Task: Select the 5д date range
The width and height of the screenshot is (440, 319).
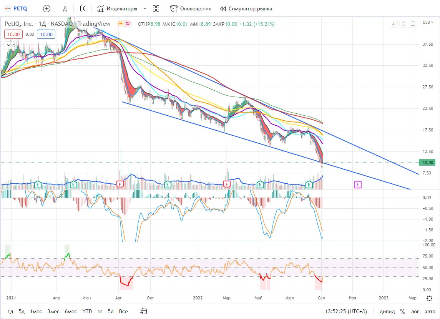Action: 22,311
